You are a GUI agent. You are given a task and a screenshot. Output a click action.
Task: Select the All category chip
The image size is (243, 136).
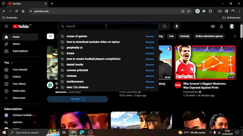tap(50, 36)
